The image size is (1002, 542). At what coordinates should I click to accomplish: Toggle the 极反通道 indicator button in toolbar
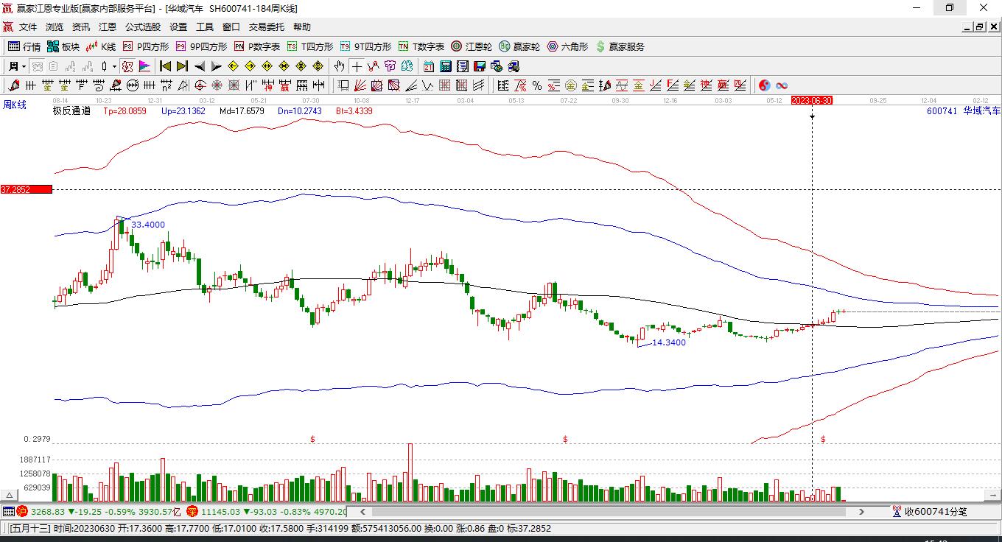[x=127, y=66]
